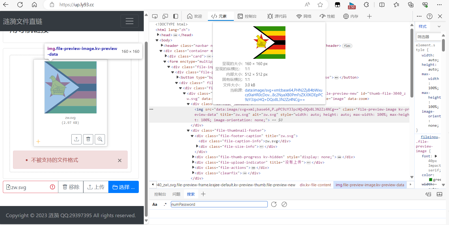Click the site lock info icon
This screenshot has width=449, height=225.
(x=52, y=5)
